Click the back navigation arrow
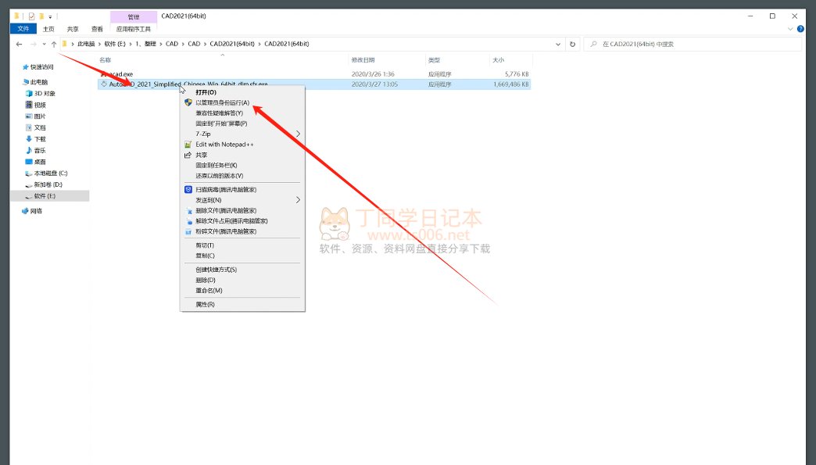 pyautogui.click(x=19, y=45)
